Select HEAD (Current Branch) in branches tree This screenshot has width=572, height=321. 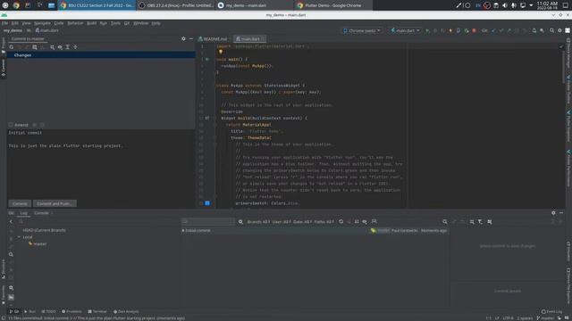(x=44, y=230)
